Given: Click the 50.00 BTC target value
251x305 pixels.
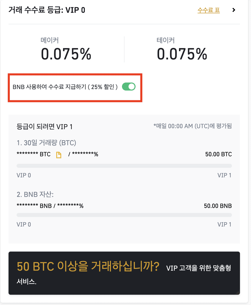Looking at the screenshot, I should (219, 154).
